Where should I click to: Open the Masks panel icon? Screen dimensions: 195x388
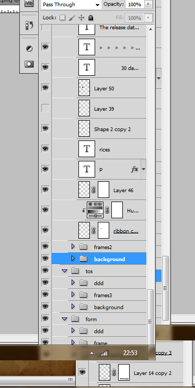pos(29,64)
